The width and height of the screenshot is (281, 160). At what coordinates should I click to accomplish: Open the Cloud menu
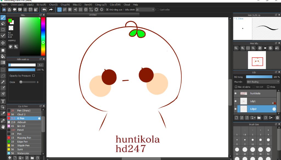point(127,5)
